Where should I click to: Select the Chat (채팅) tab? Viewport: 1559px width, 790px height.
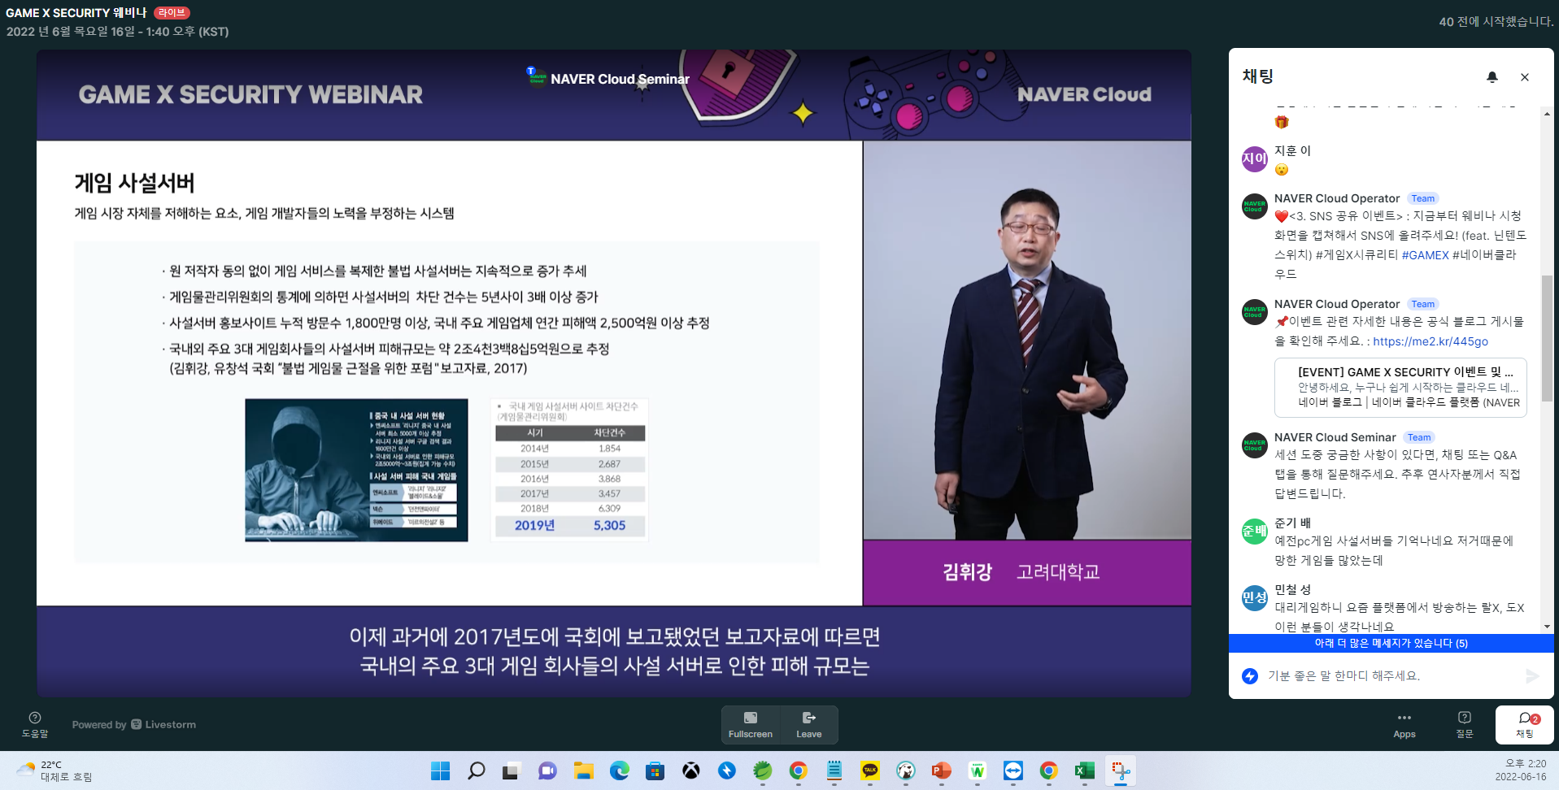(x=1525, y=725)
